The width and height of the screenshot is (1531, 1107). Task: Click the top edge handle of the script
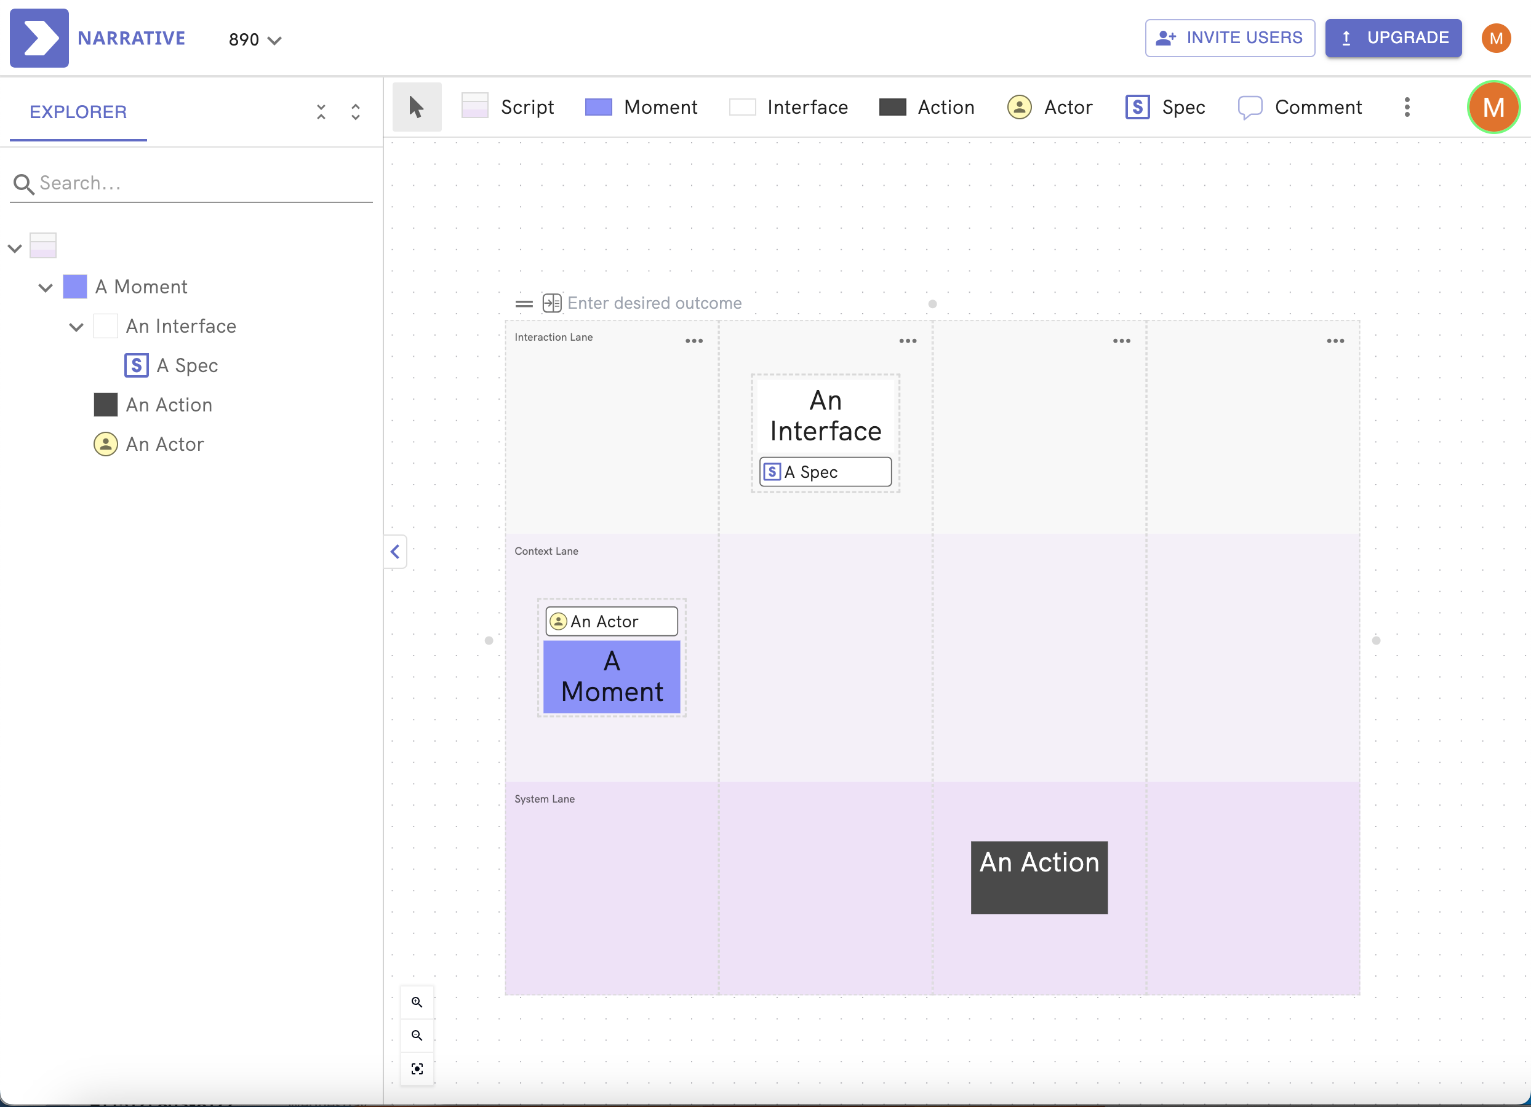pyautogui.click(x=932, y=304)
